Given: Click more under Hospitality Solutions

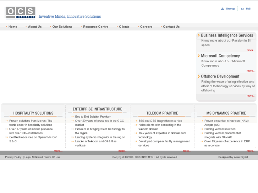Looking at the screenshot, I should click(58, 151).
